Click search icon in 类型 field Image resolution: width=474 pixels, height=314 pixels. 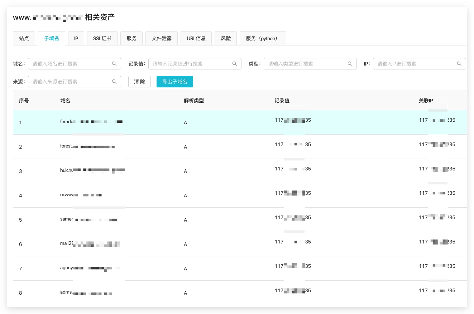pos(350,64)
